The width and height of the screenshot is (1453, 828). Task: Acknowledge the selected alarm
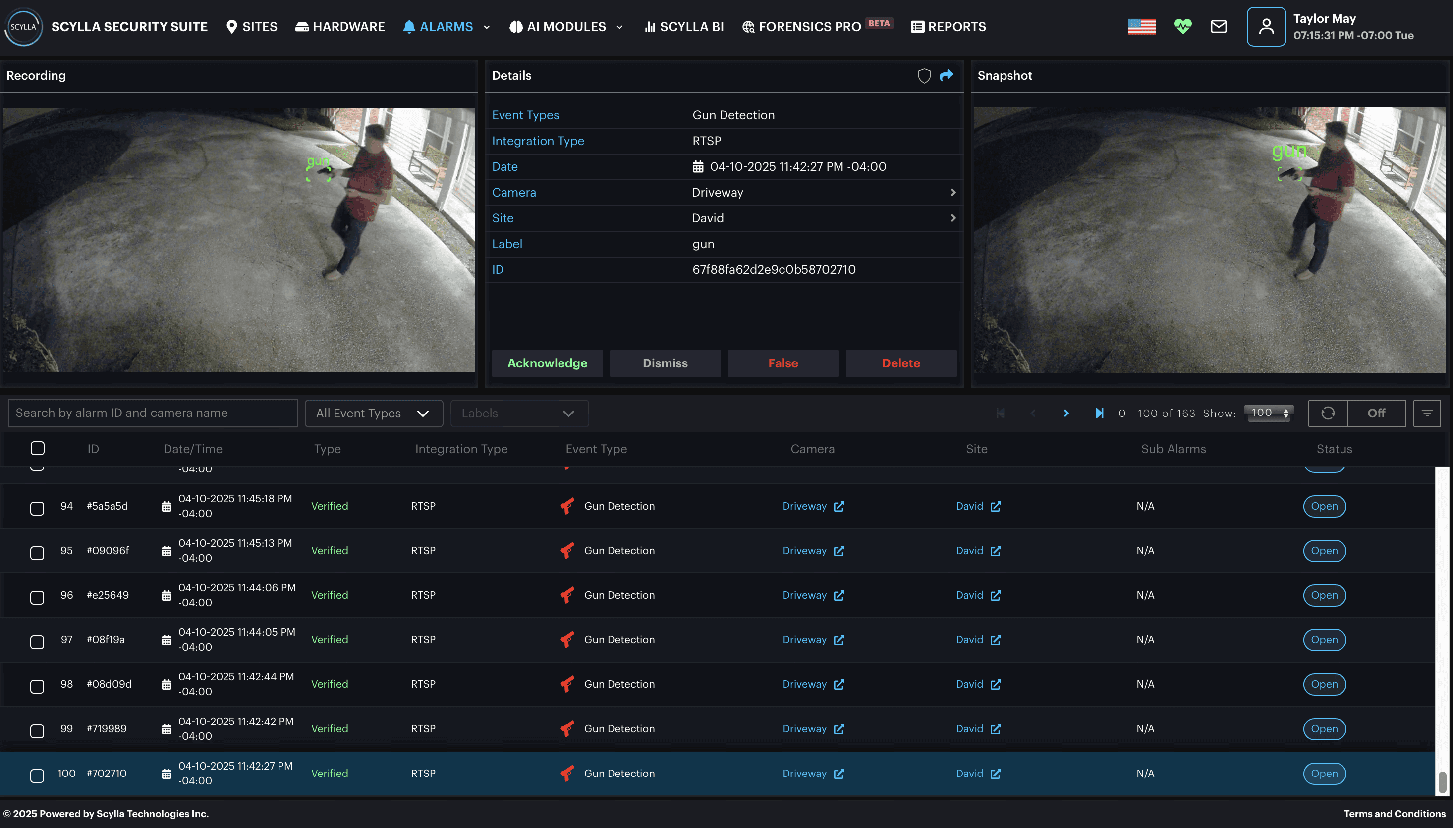point(547,363)
